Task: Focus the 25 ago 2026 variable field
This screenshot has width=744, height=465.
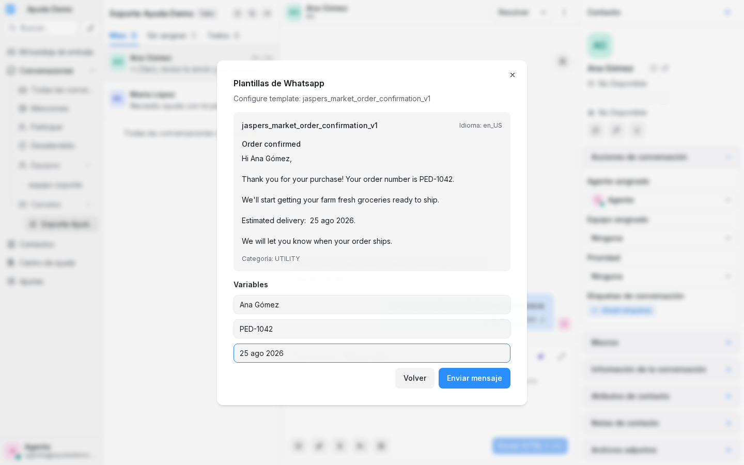Action: pos(372,353)
